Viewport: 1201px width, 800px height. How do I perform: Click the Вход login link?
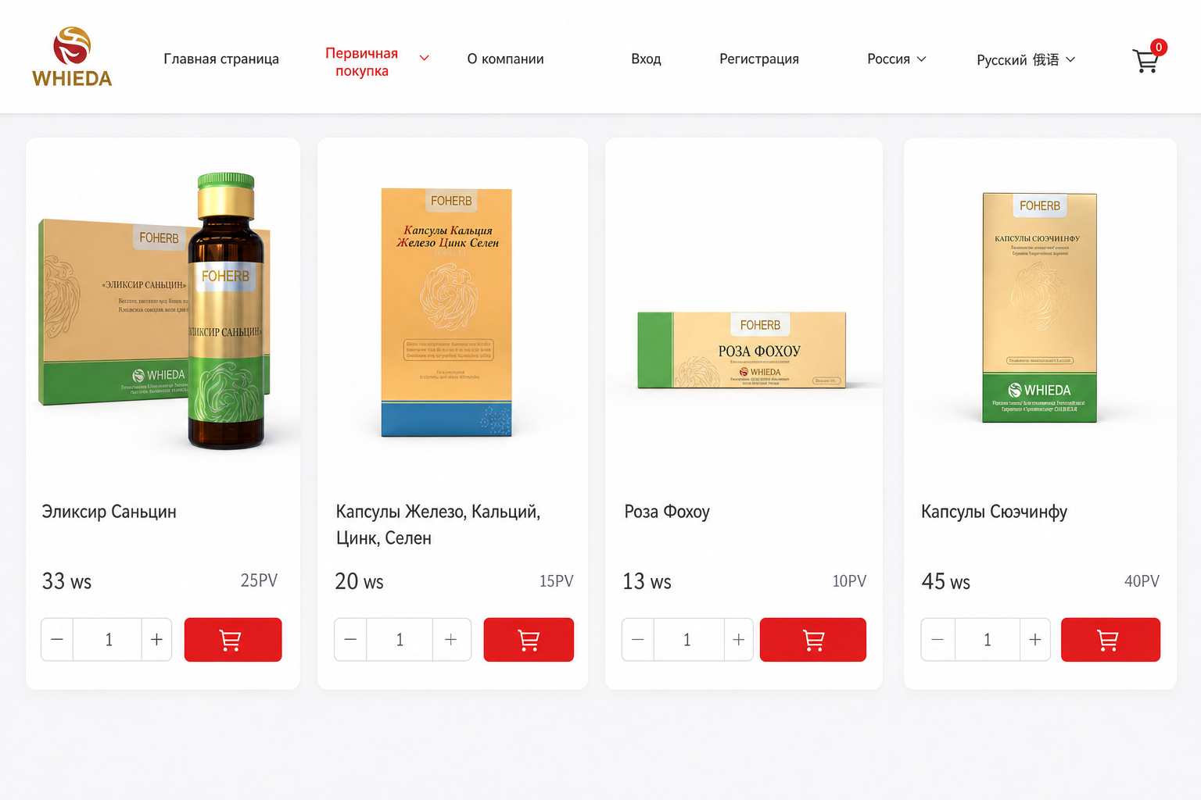coord(646,59)
